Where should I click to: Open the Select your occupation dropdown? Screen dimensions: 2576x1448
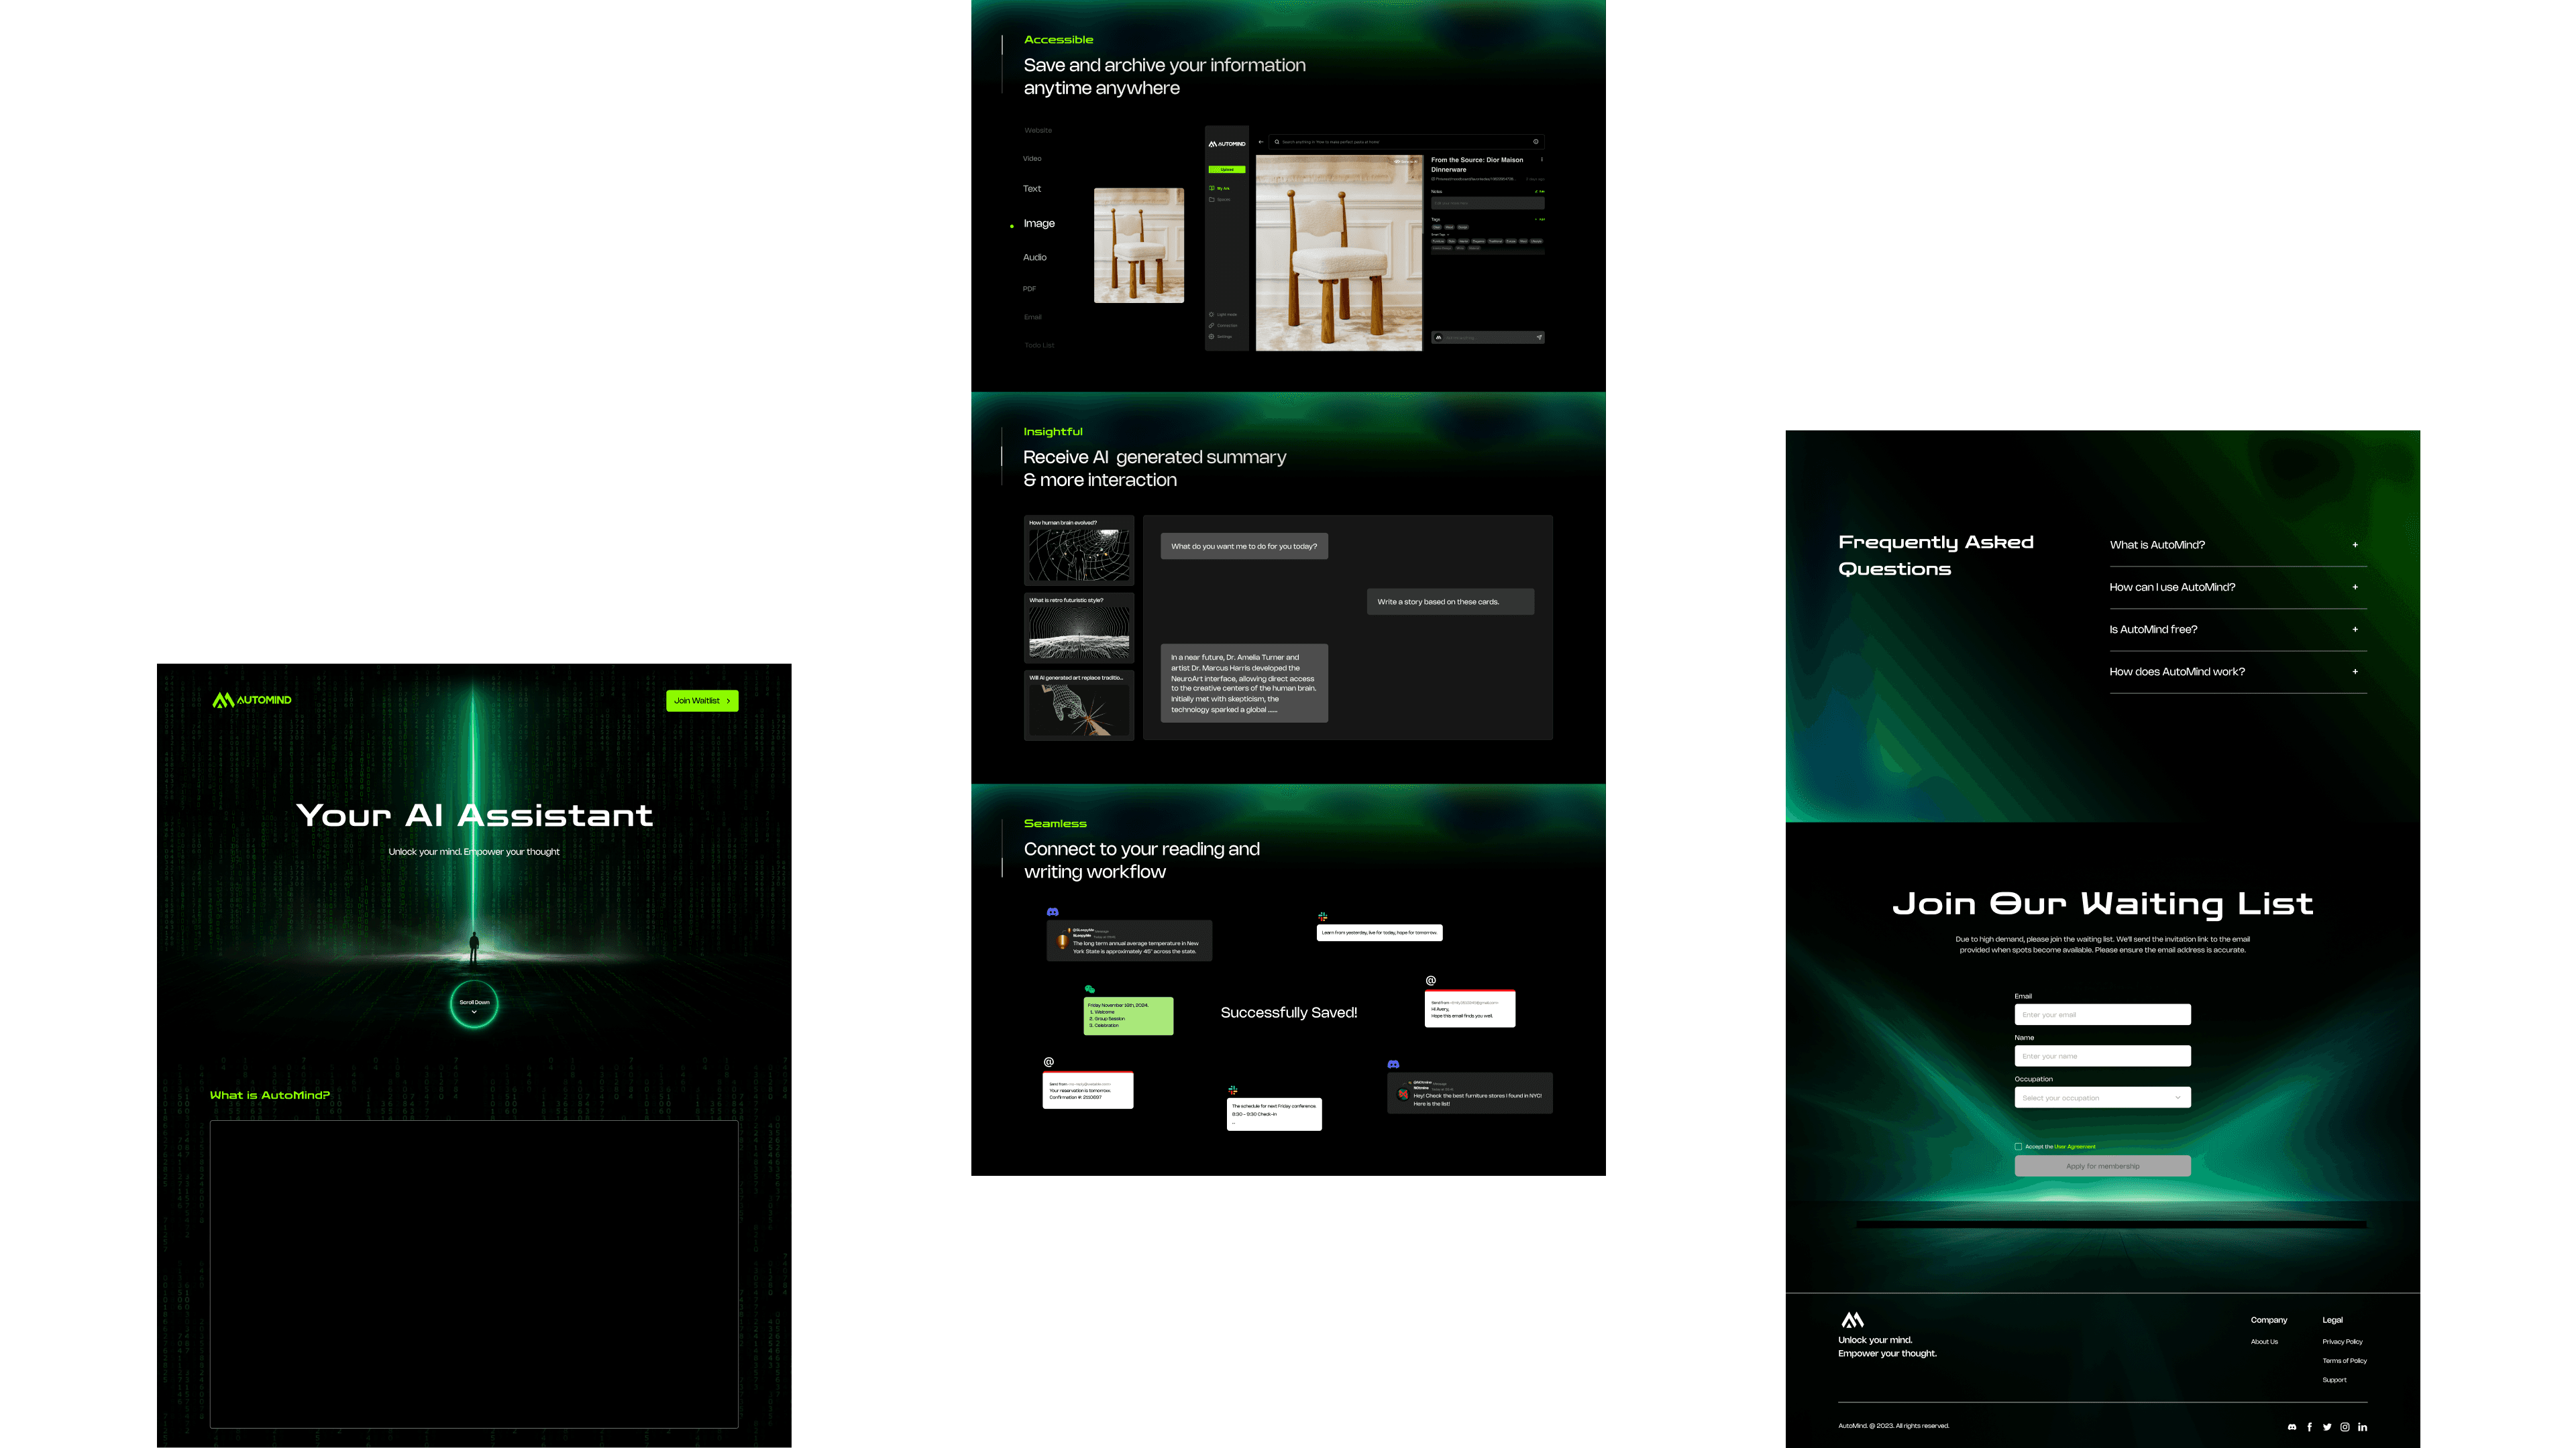[2102, 1097]
